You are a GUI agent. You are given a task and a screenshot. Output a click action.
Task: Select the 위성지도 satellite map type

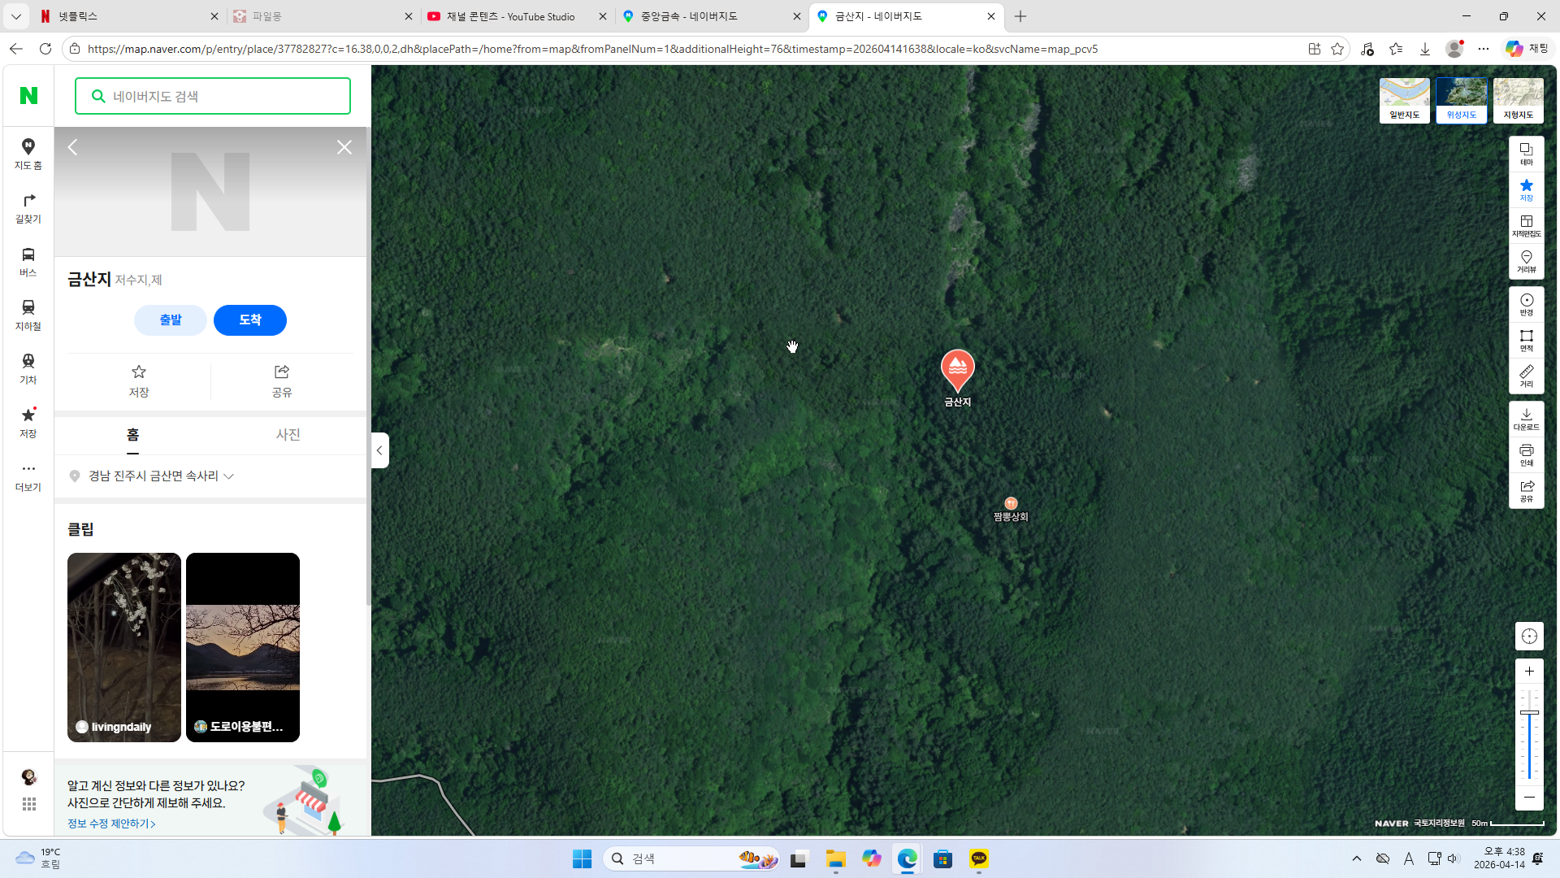1461,101
